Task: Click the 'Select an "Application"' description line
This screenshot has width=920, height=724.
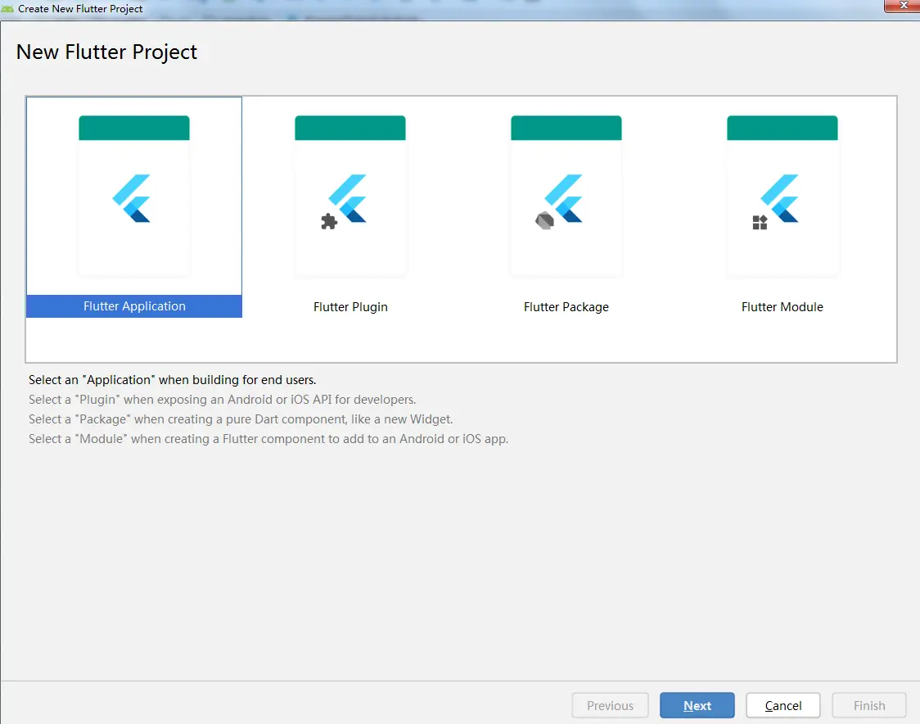Action: [173, 380]
